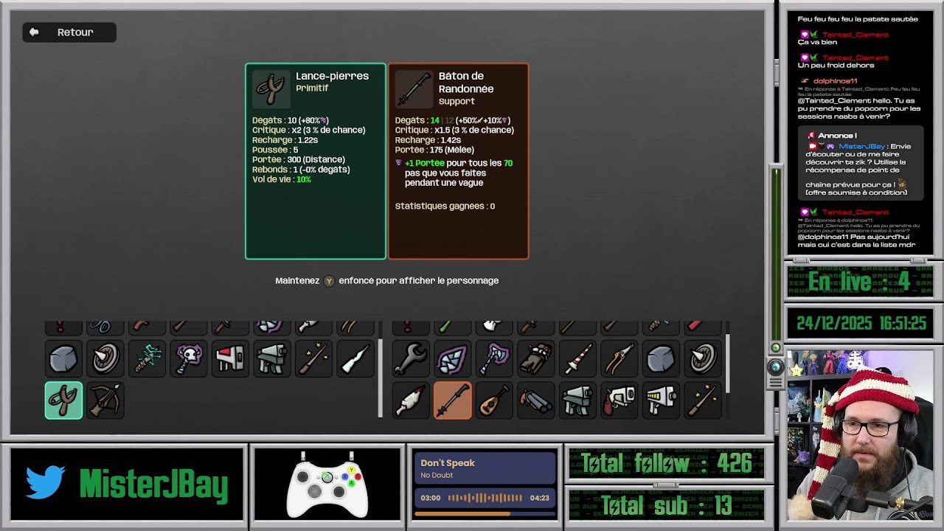Click the 24/12/2025 16:51:25 date display
944x531 pixels.
coord(861,323)
